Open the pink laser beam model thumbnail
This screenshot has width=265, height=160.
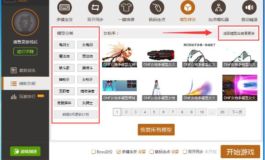[240, 88]
